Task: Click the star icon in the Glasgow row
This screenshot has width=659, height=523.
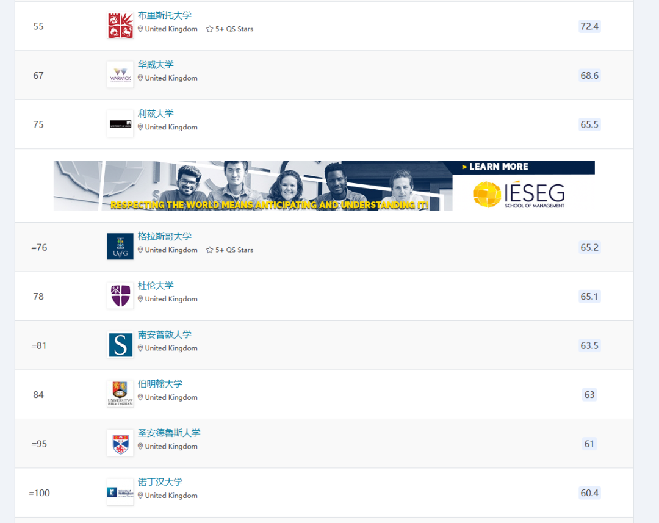Action: point(209,250)
